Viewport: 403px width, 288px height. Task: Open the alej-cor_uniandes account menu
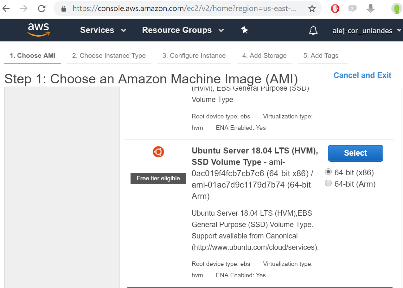click(367, 31)
